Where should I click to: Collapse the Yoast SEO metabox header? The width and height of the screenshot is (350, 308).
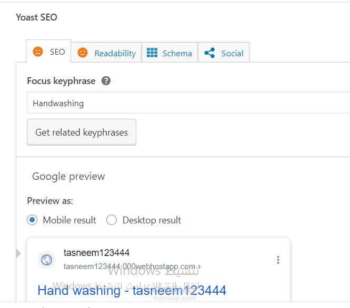point(37,17)
